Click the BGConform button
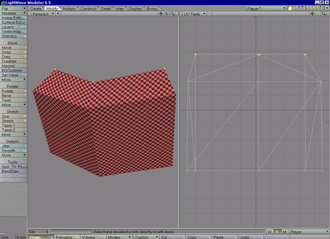The height and width of the screenshot is (239, 330). (x=13, y=71)
